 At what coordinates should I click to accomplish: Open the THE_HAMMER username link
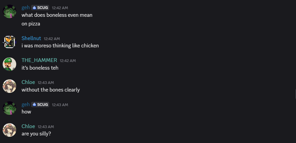point(39,60)
